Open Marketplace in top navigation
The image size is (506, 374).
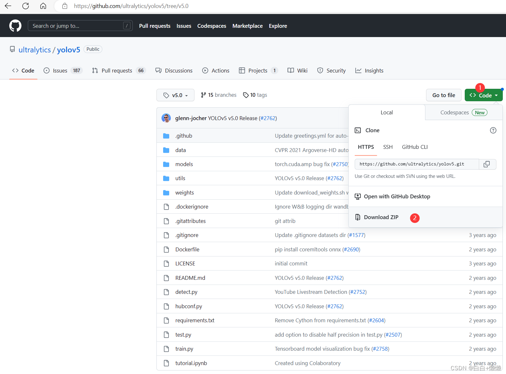pyautogui.click(x=248, y=26)
